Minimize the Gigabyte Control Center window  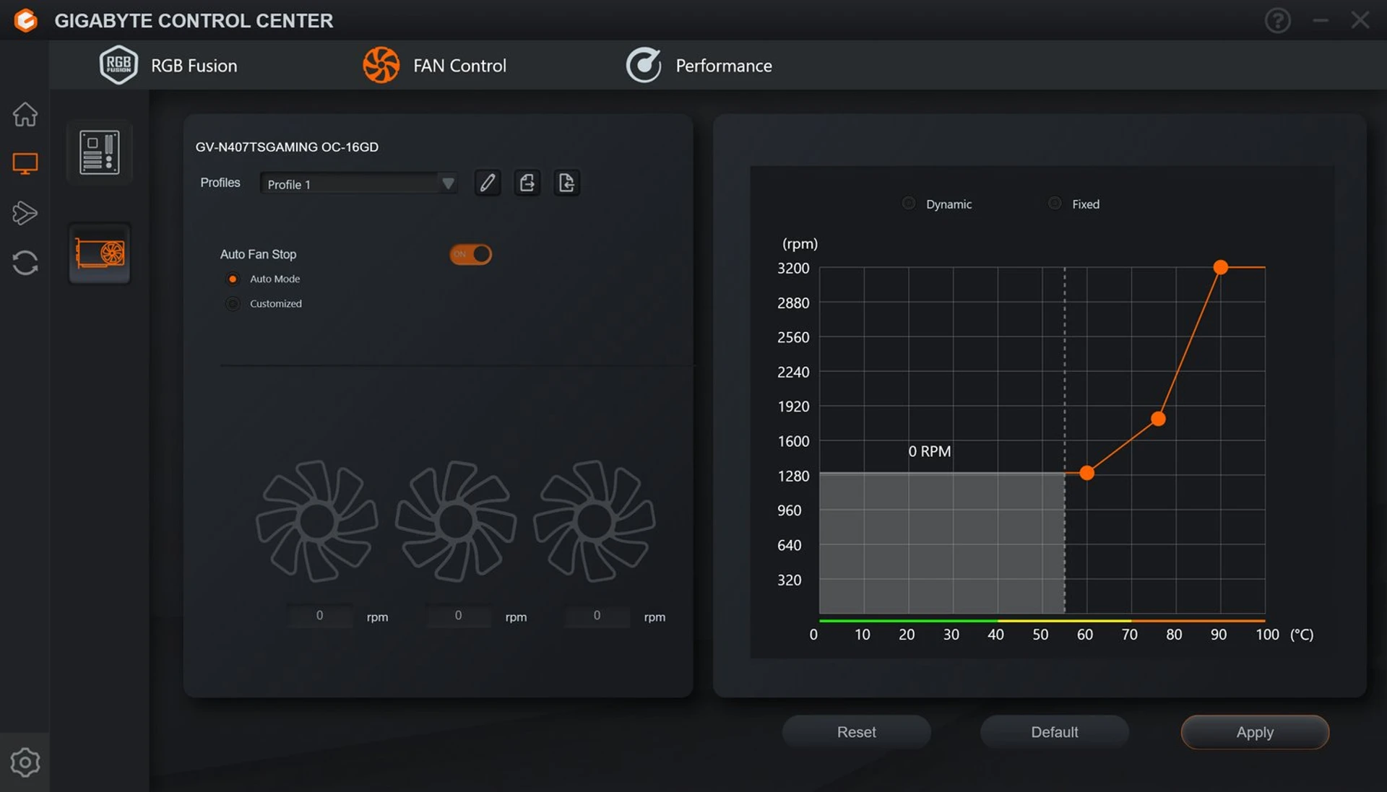coord(1320,20)
